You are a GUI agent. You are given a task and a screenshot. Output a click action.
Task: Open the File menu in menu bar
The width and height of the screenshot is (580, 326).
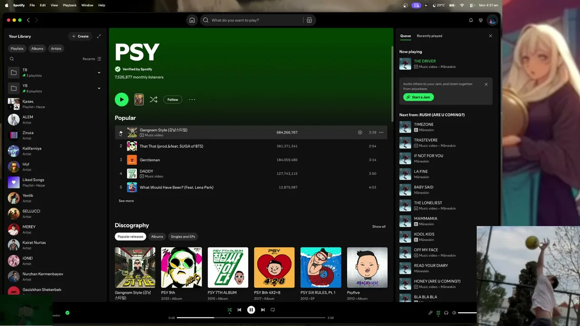[32, 5]
